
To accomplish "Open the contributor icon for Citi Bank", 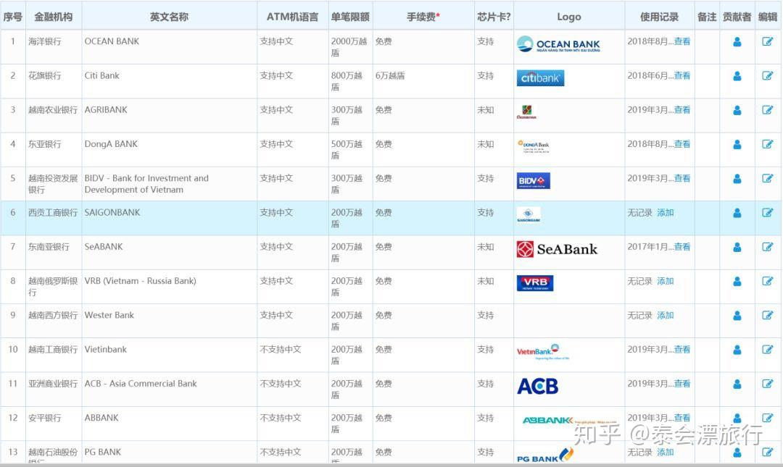I will [x=737, y=75].
